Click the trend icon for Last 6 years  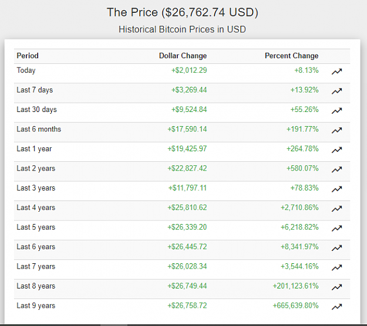point(337,248)
